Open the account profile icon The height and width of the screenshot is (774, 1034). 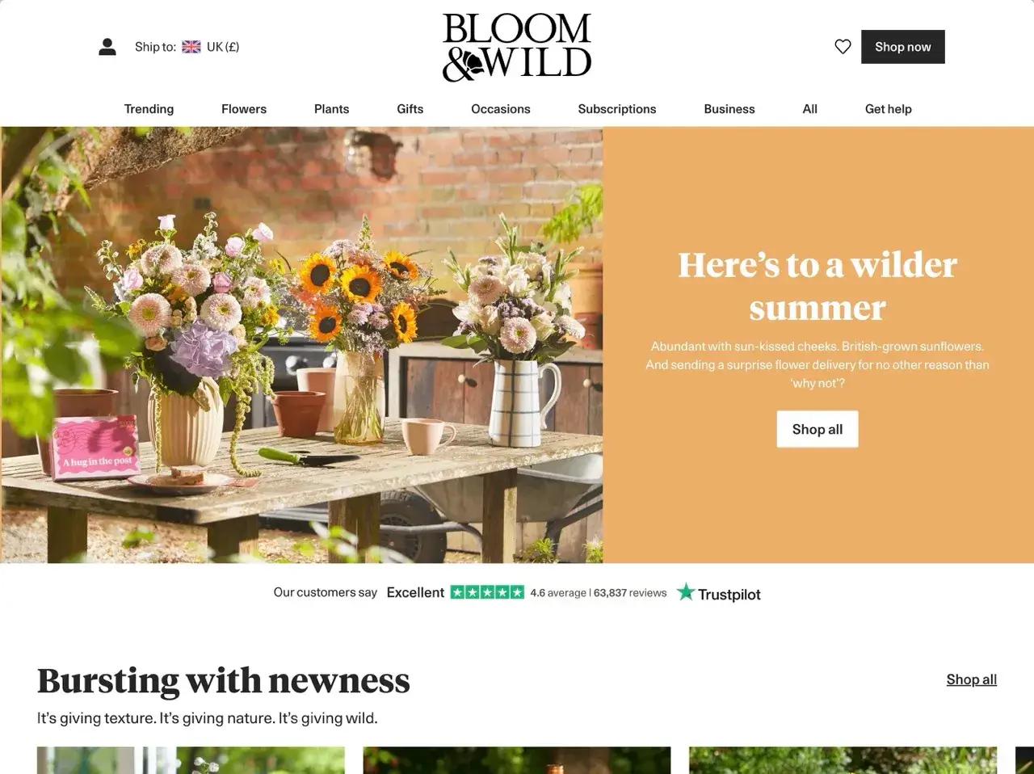[107, 47]
